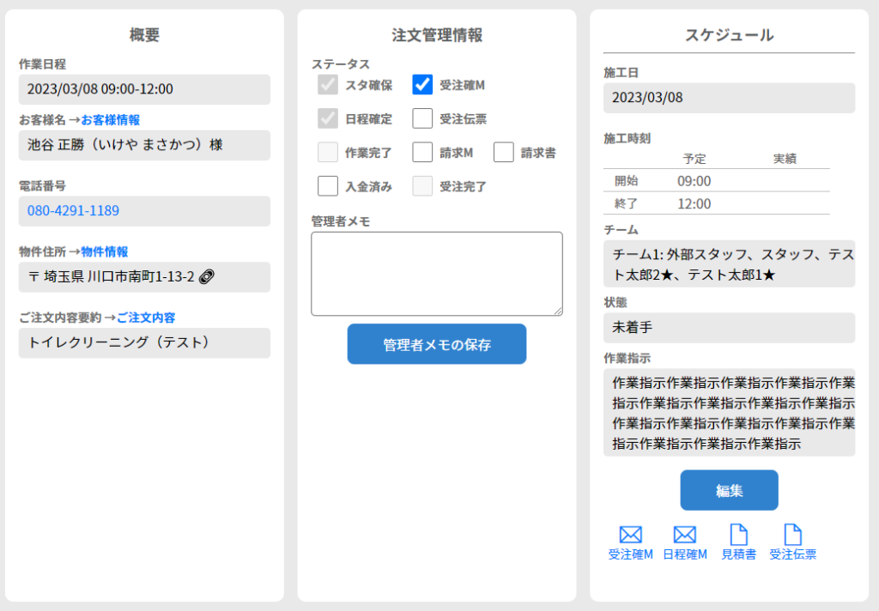
Task: Open the お客様情報 link
Action: [x=110, y=119]
